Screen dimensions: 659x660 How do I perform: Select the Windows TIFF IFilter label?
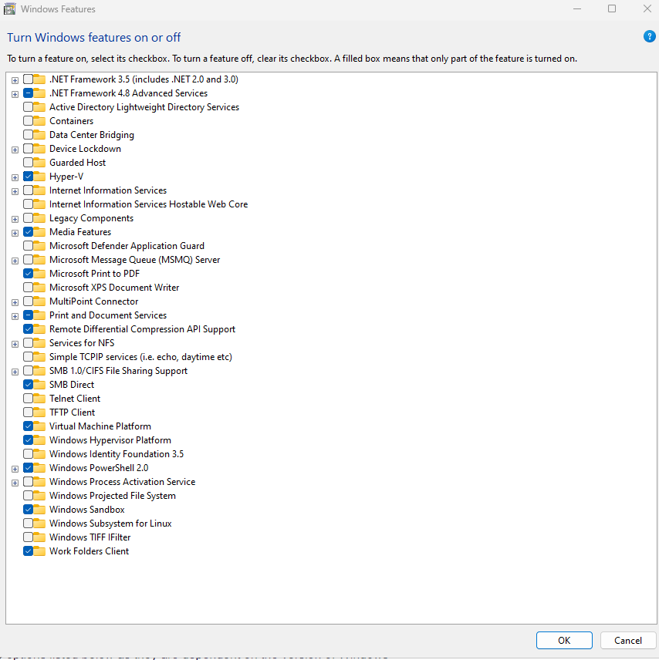point(90,537)
